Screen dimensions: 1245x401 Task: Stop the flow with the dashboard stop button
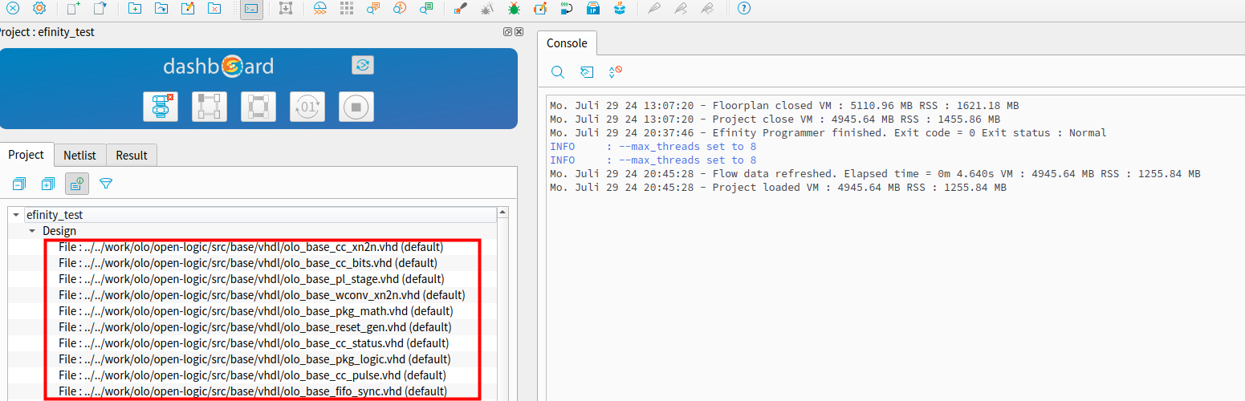(356, 107)
